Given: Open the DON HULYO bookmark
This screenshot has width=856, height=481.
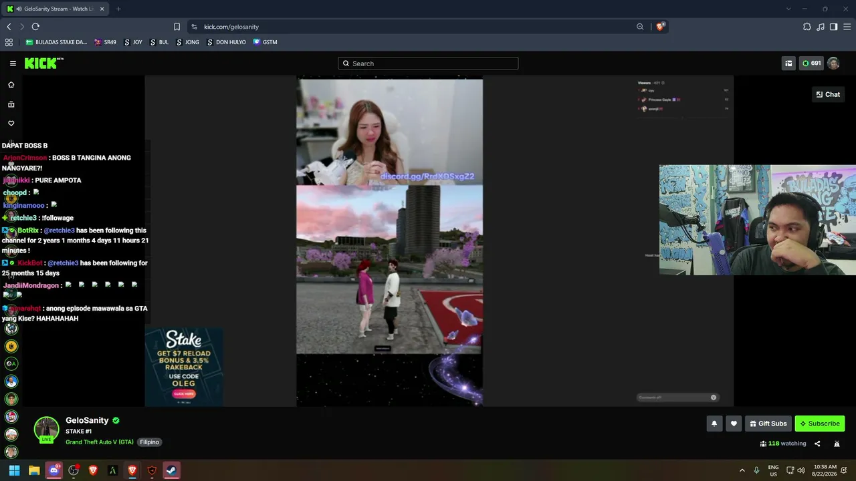Looking at the screenshot, I should tap(226, 42).
